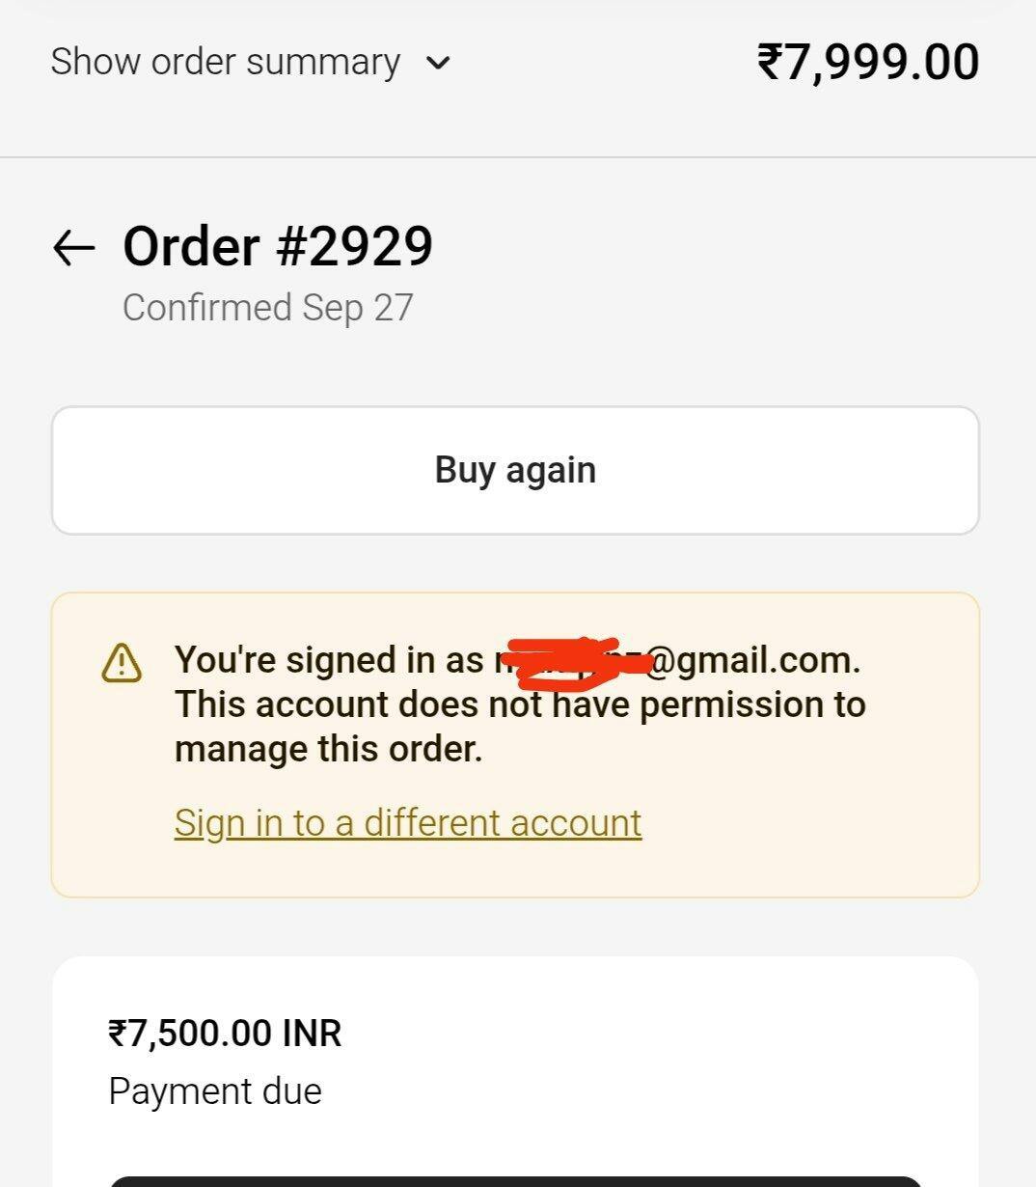Click the 'manage this order.' text line
Screen dimensions: 1036x1187
coord(328,749)
